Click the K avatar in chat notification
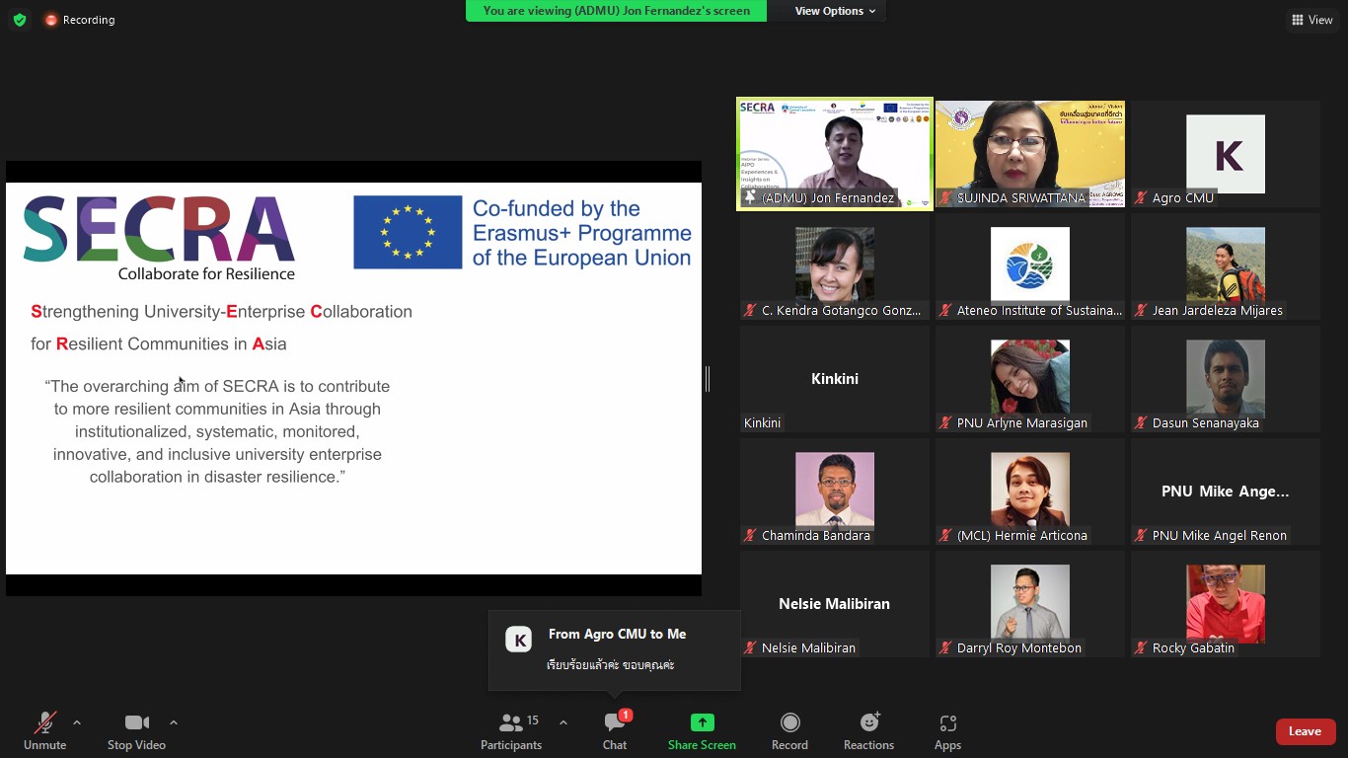 tap(518, 640)
